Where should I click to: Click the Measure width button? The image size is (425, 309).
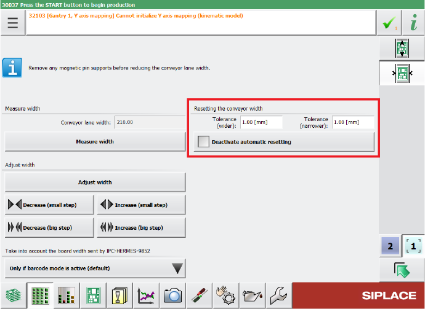[95, 142]
